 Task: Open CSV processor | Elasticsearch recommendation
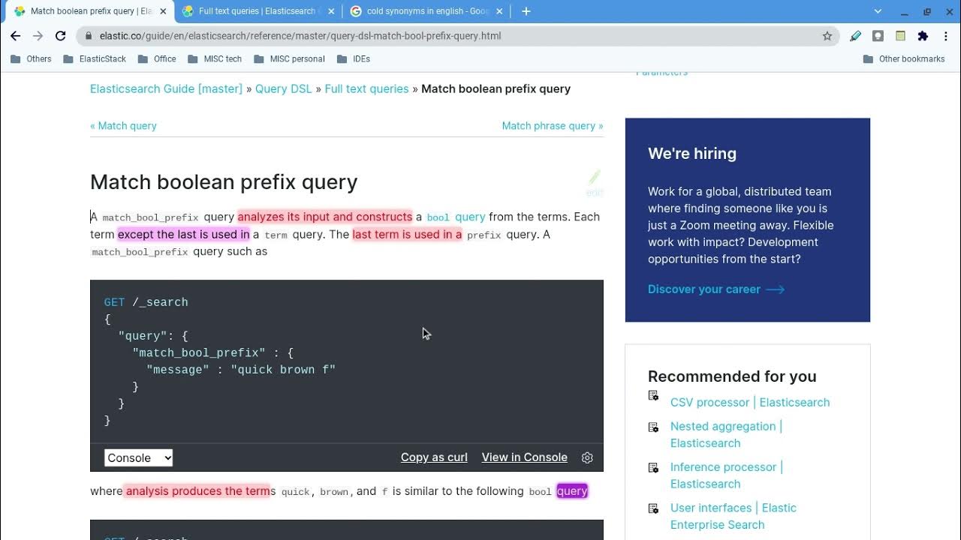pyautogui.click(x=750, y=402)
